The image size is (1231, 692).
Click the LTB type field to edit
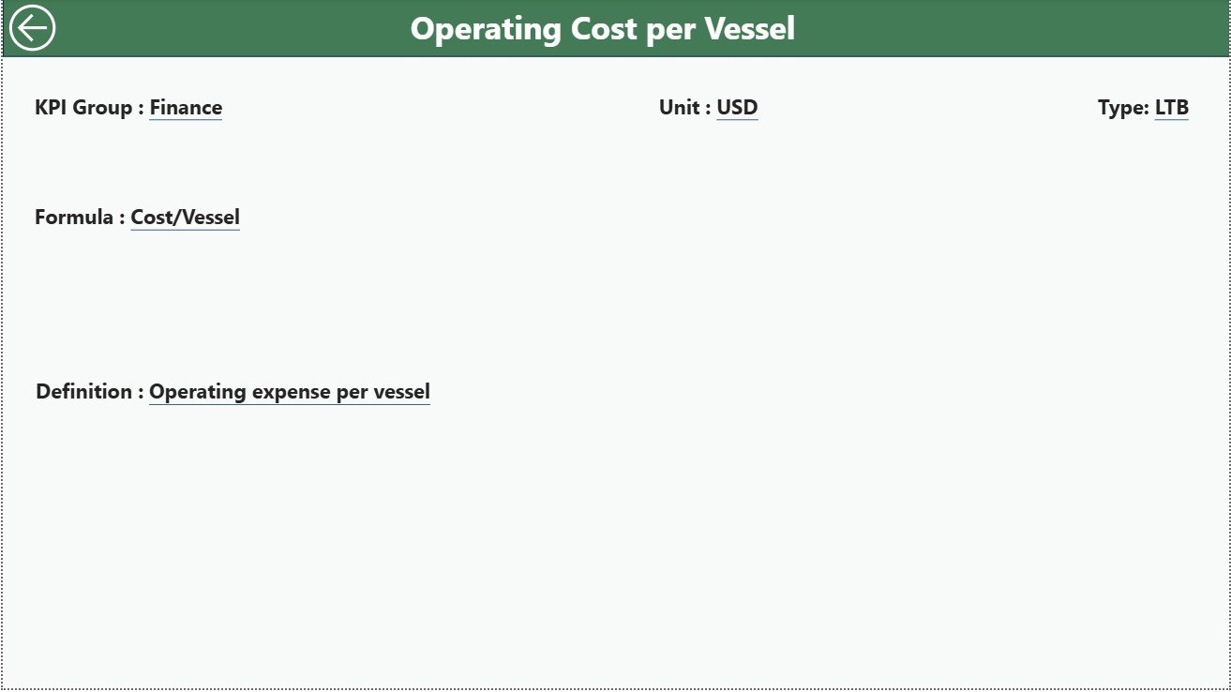(1173, 107)
